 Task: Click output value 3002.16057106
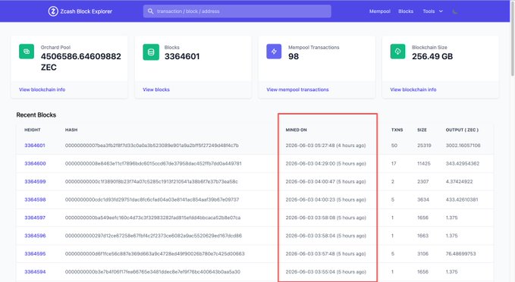point(463,145)
